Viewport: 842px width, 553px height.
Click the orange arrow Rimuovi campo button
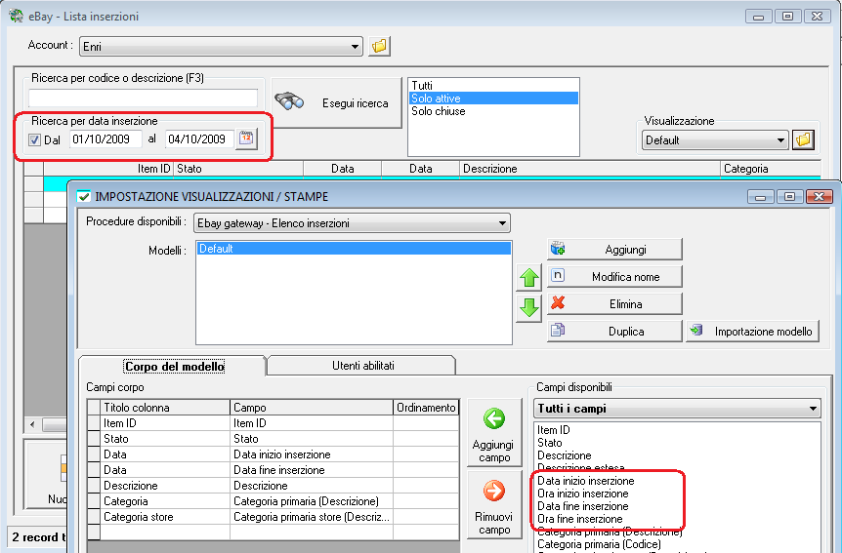coord(494,505)
